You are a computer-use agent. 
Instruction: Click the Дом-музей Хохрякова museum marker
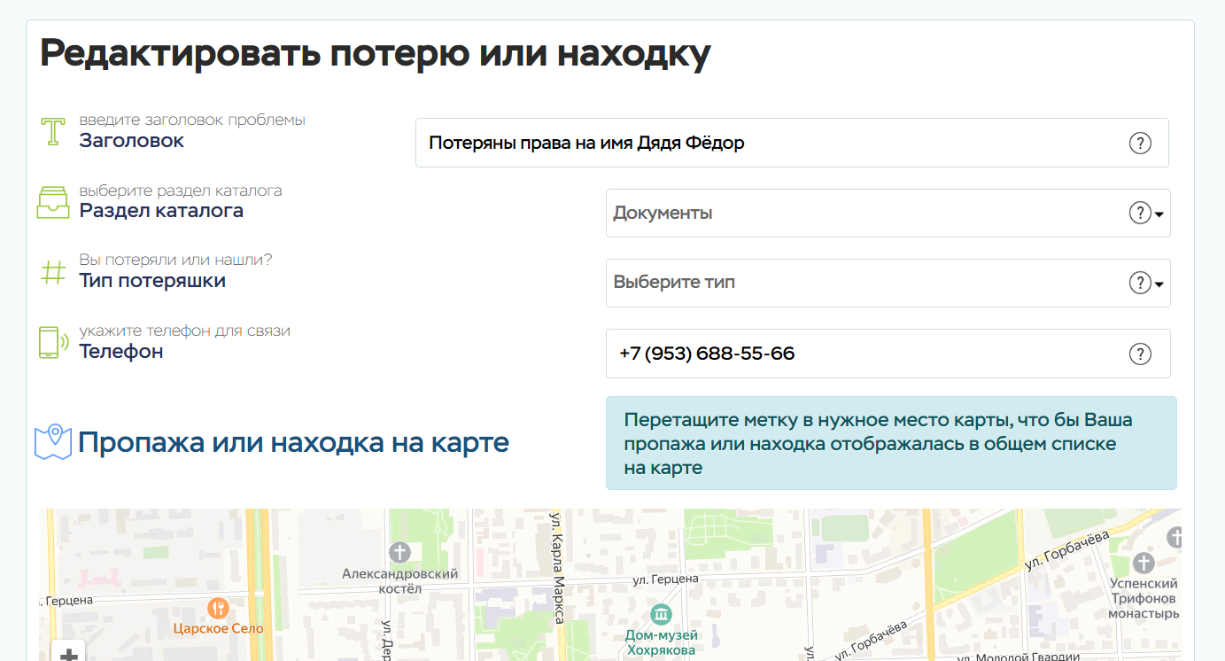pyautogui.click(x=661, y=615)
